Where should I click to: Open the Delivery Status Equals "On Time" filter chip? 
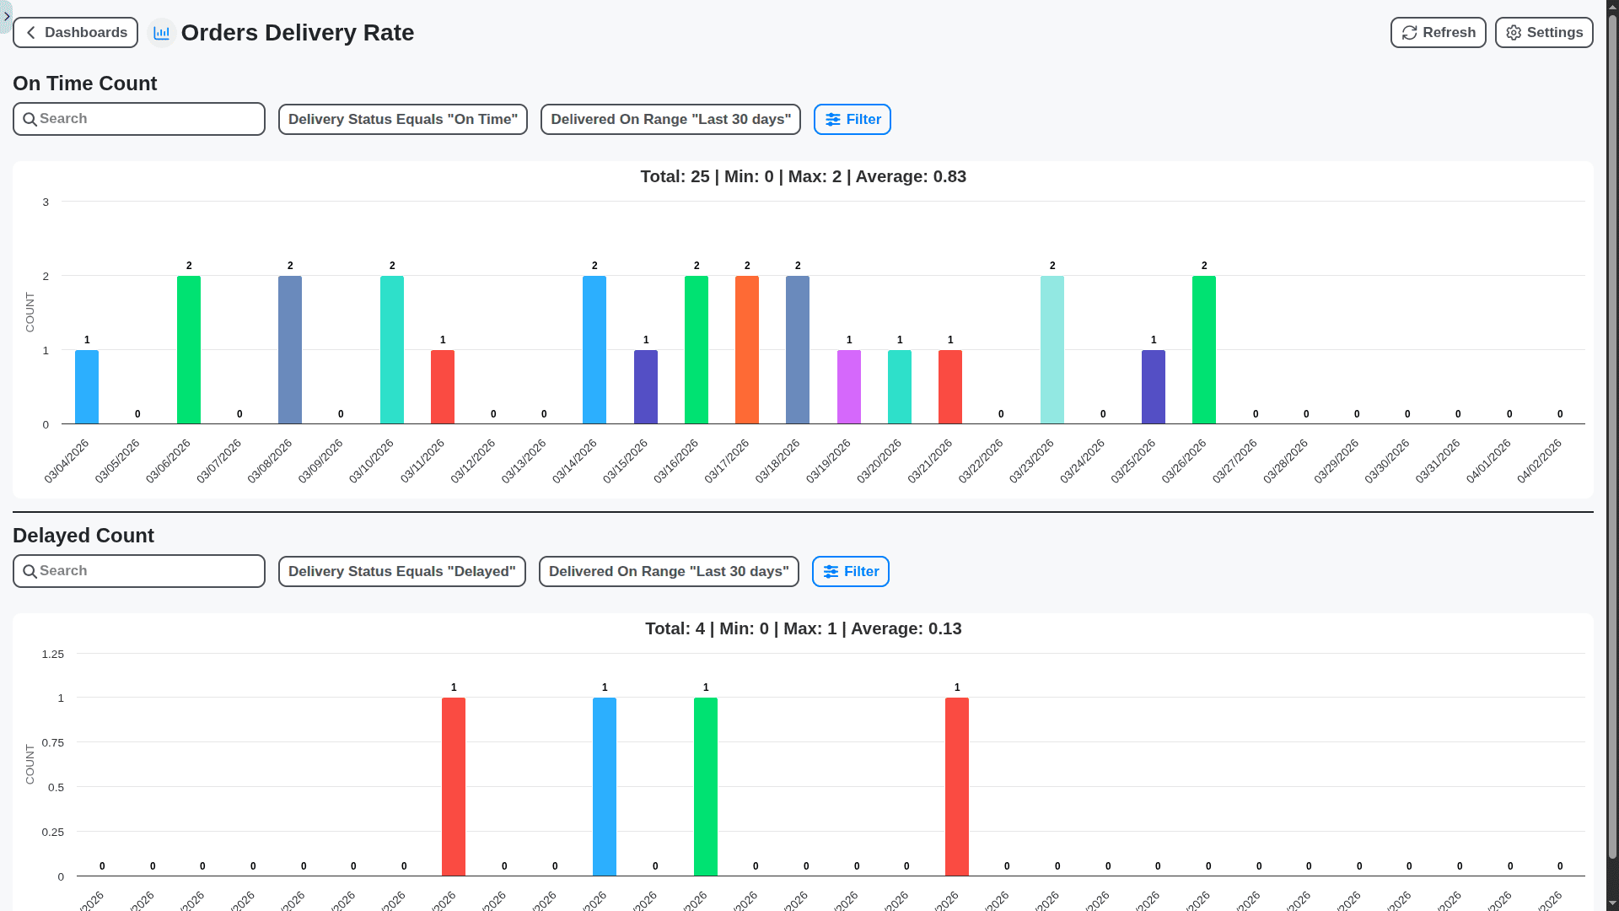[402, 119]
